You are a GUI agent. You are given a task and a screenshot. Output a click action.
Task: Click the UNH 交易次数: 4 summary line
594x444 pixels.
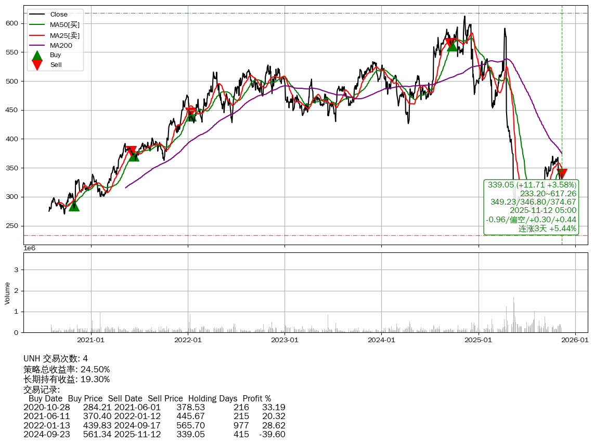pyautogui.click(x=56, y=359)
